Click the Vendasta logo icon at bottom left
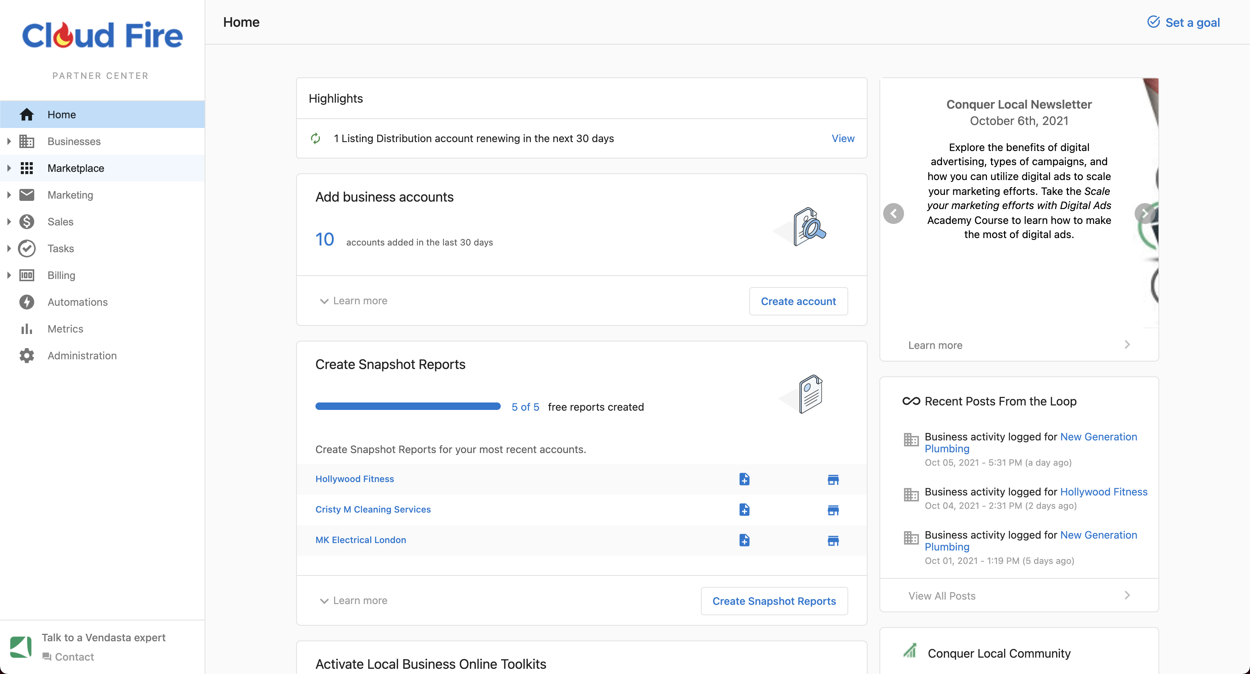Viewport: 1250px width, 674px height. click(21, 647)
